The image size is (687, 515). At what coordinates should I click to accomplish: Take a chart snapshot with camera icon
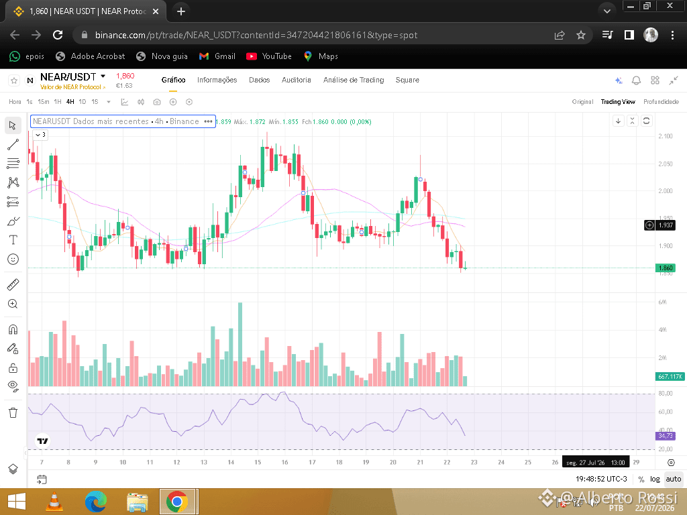[157, 102]
